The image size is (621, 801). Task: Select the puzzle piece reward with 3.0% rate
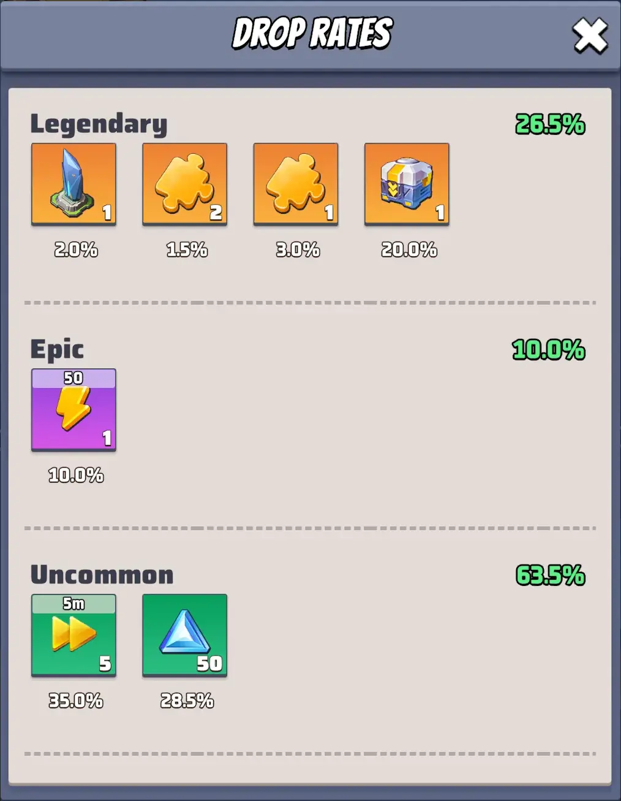tap(296, 184)
